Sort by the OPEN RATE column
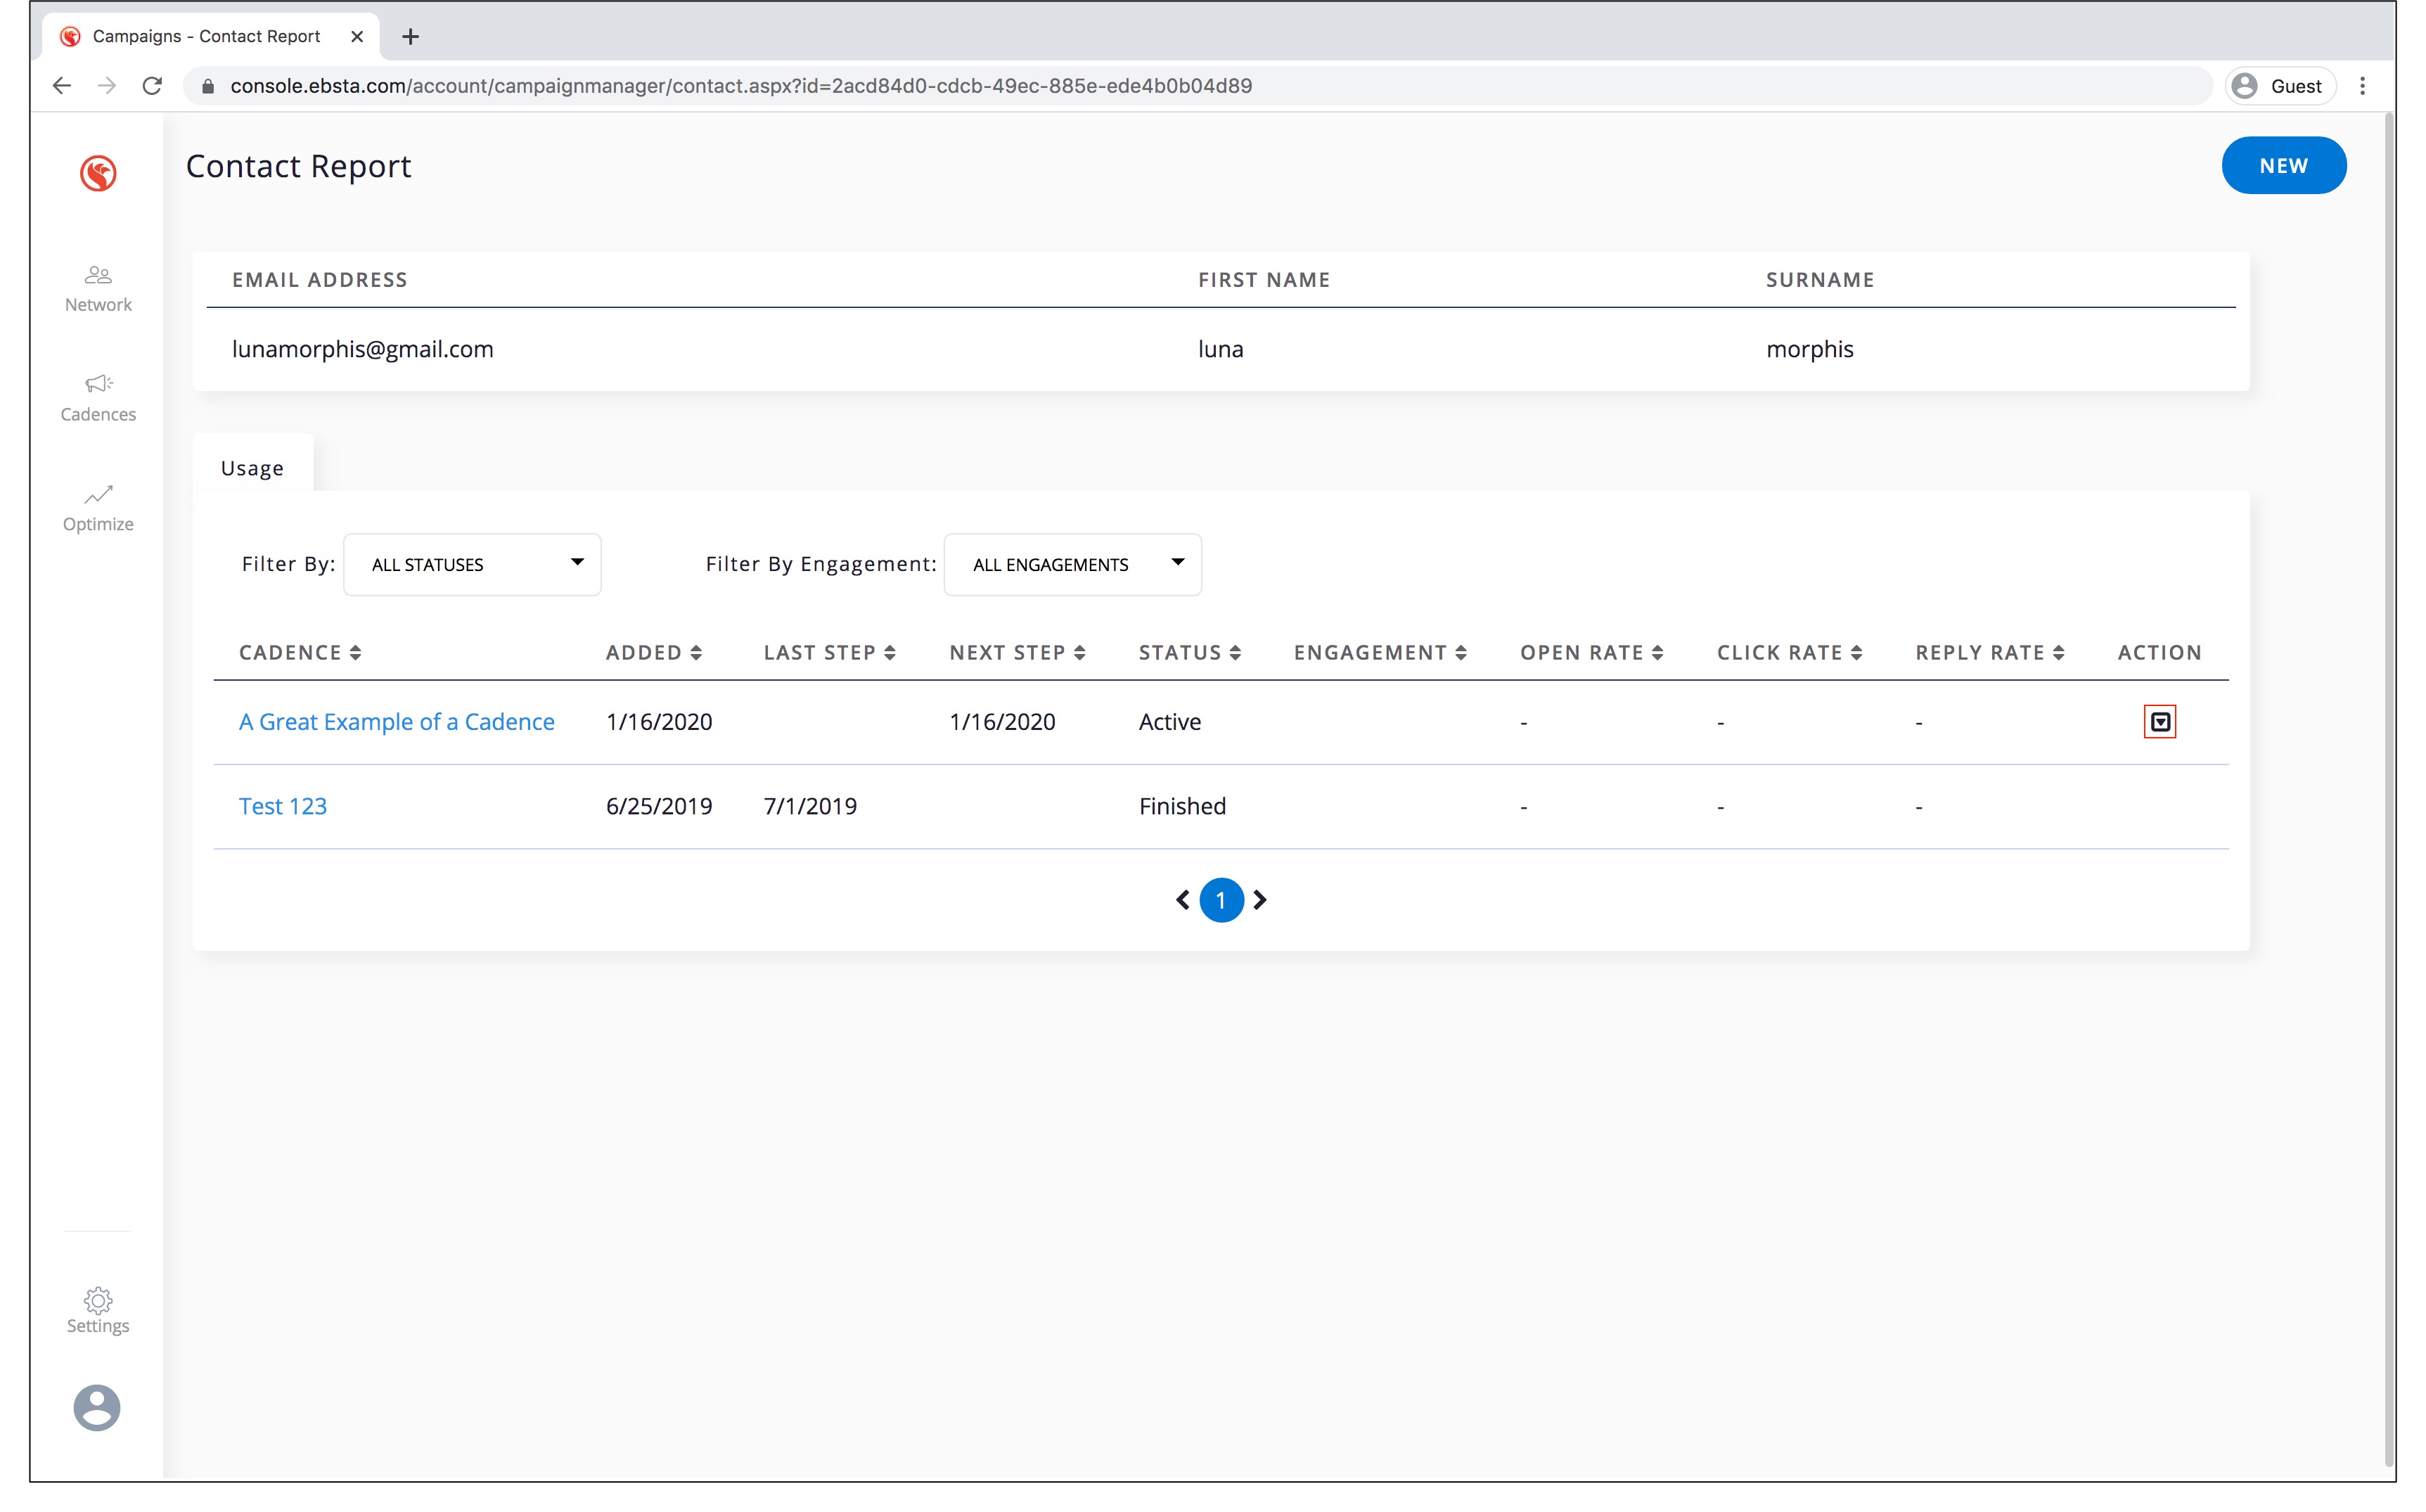Screen dimensions: 2426x1512 [1591, 652]
